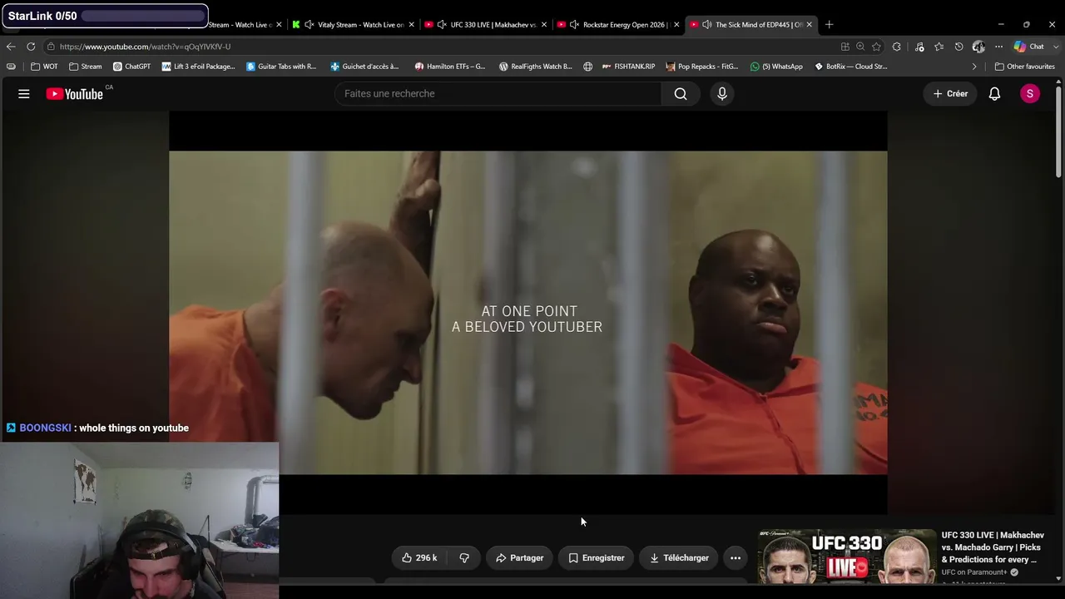
Task: Click the zoom magnifier in address bar
Action: [860, 47]
